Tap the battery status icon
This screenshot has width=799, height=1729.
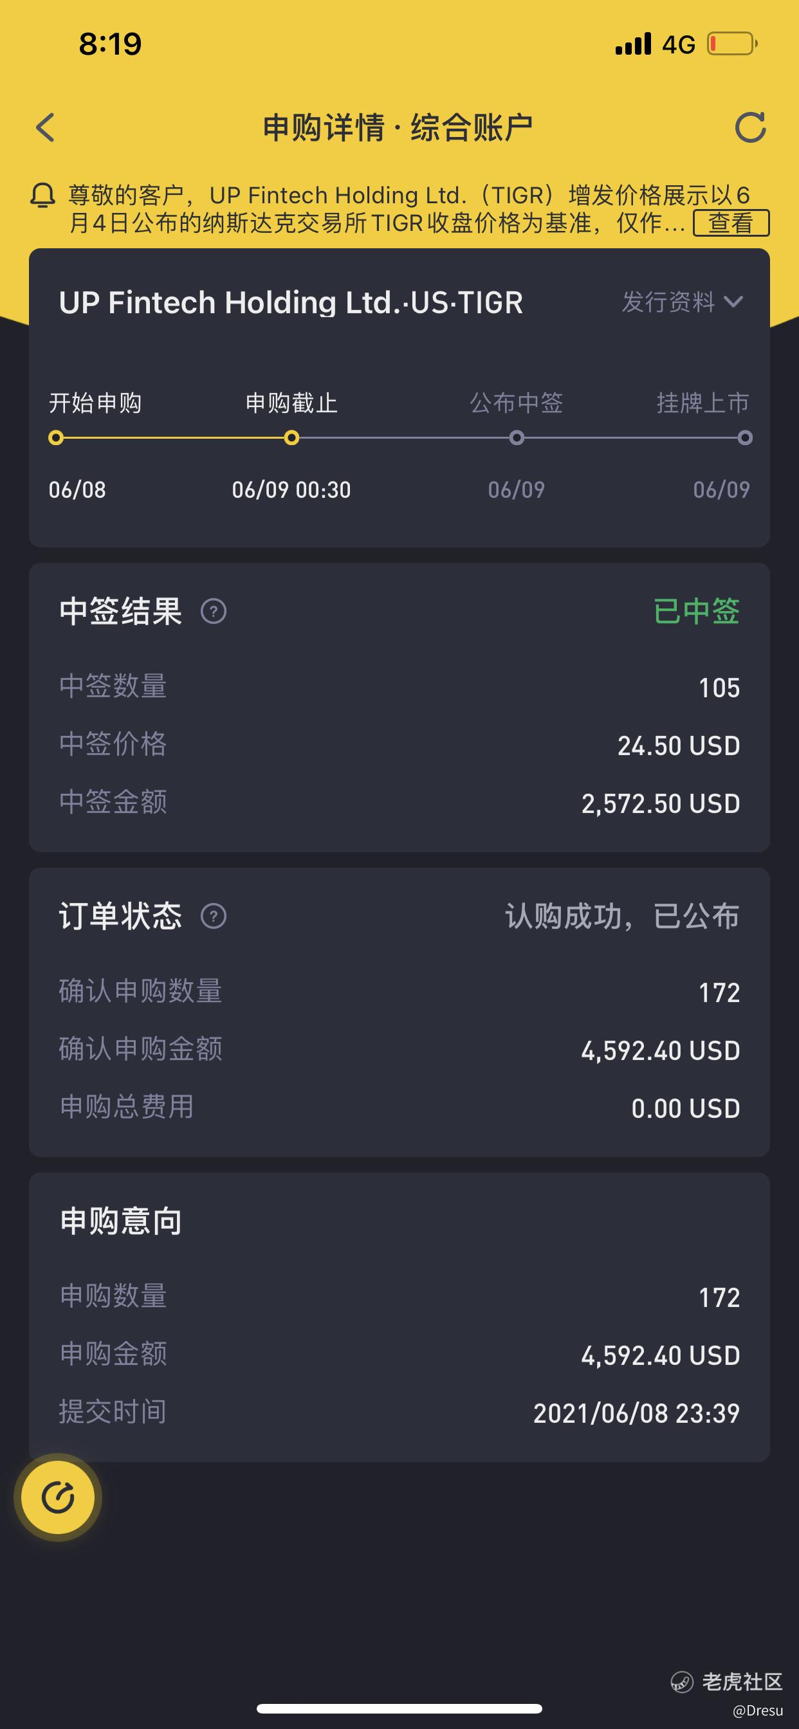732,44
